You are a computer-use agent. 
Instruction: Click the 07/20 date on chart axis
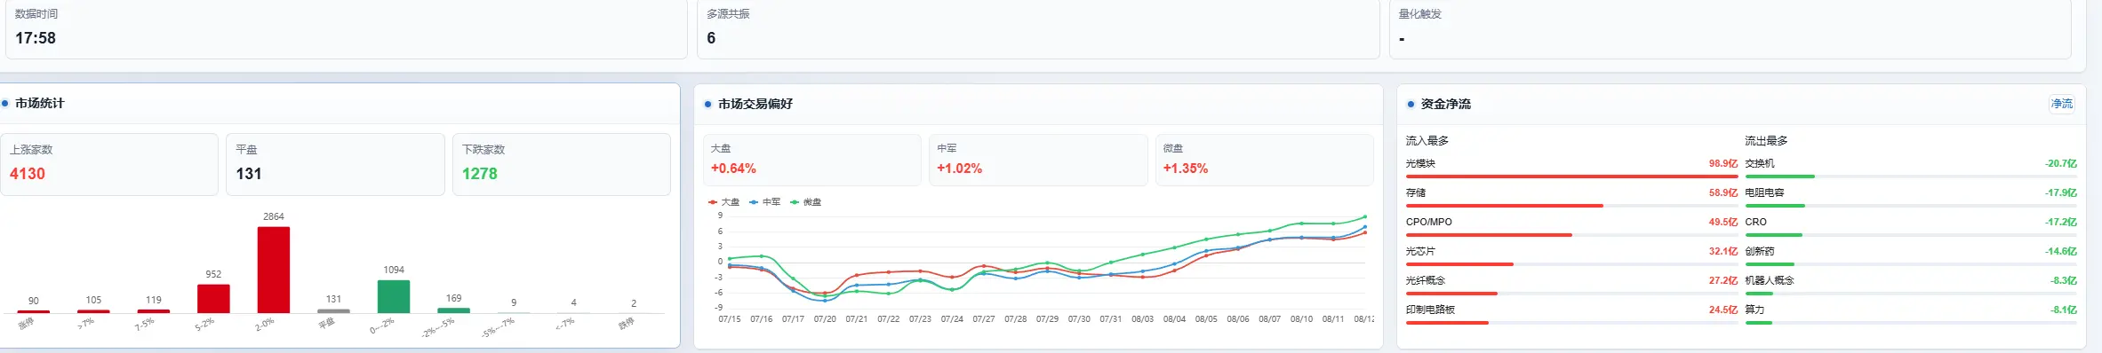click(824, 319)
